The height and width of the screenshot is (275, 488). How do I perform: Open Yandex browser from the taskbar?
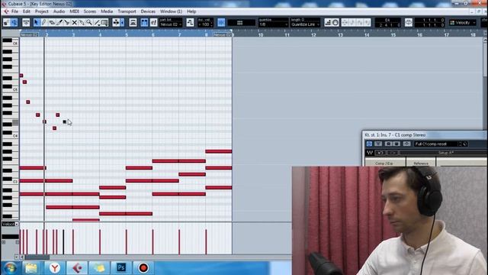tap(55, 268)
